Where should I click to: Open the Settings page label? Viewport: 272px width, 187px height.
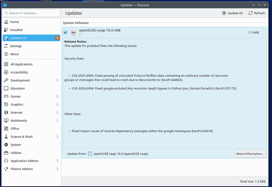click(x=16, y=46)
